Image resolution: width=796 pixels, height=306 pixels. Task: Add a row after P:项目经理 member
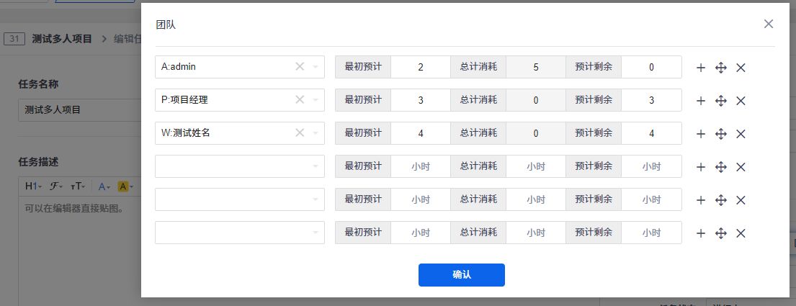point(700,101)
